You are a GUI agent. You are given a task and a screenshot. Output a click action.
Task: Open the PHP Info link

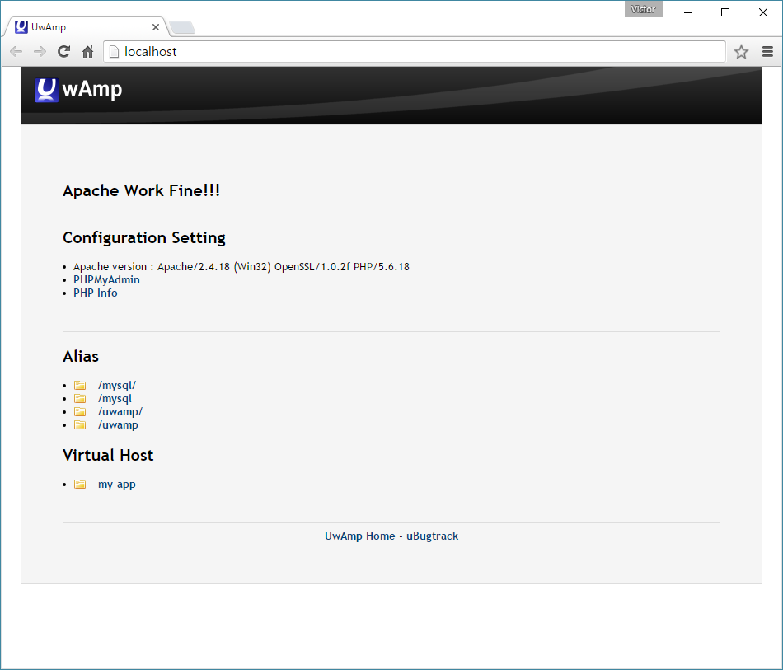(x=95, y=293)
